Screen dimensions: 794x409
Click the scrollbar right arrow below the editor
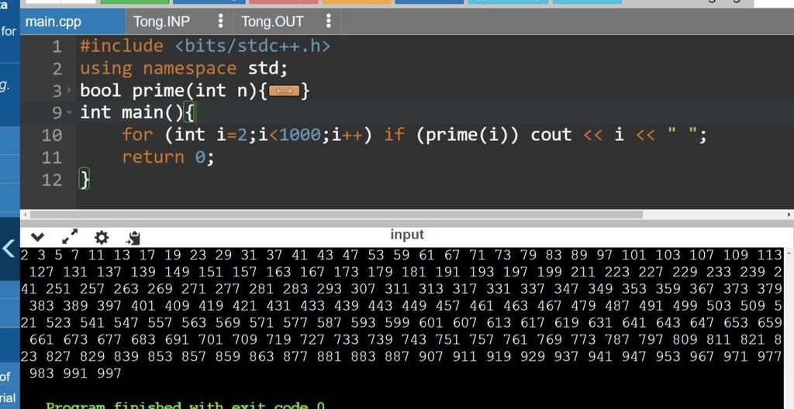coord(789,215)
